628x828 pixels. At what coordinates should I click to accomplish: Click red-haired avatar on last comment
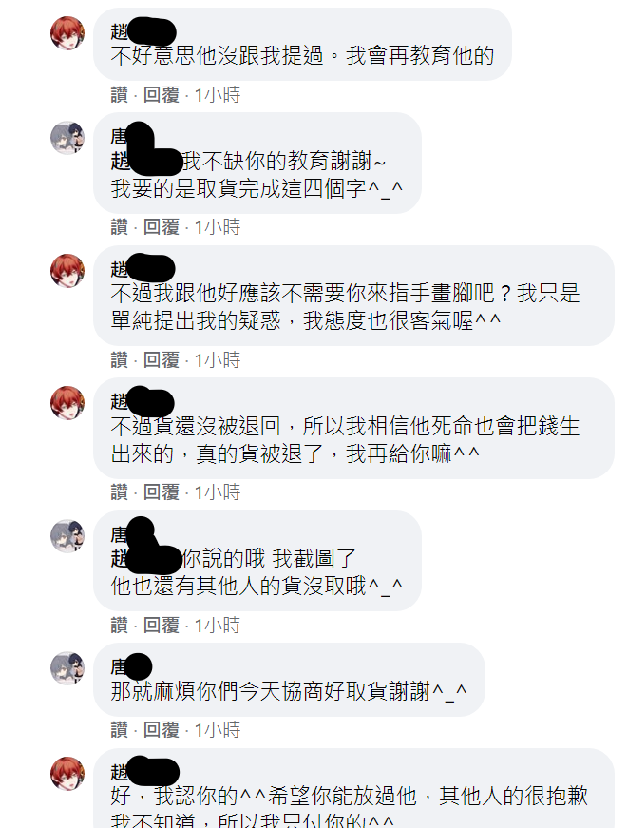tap(67, 774)
